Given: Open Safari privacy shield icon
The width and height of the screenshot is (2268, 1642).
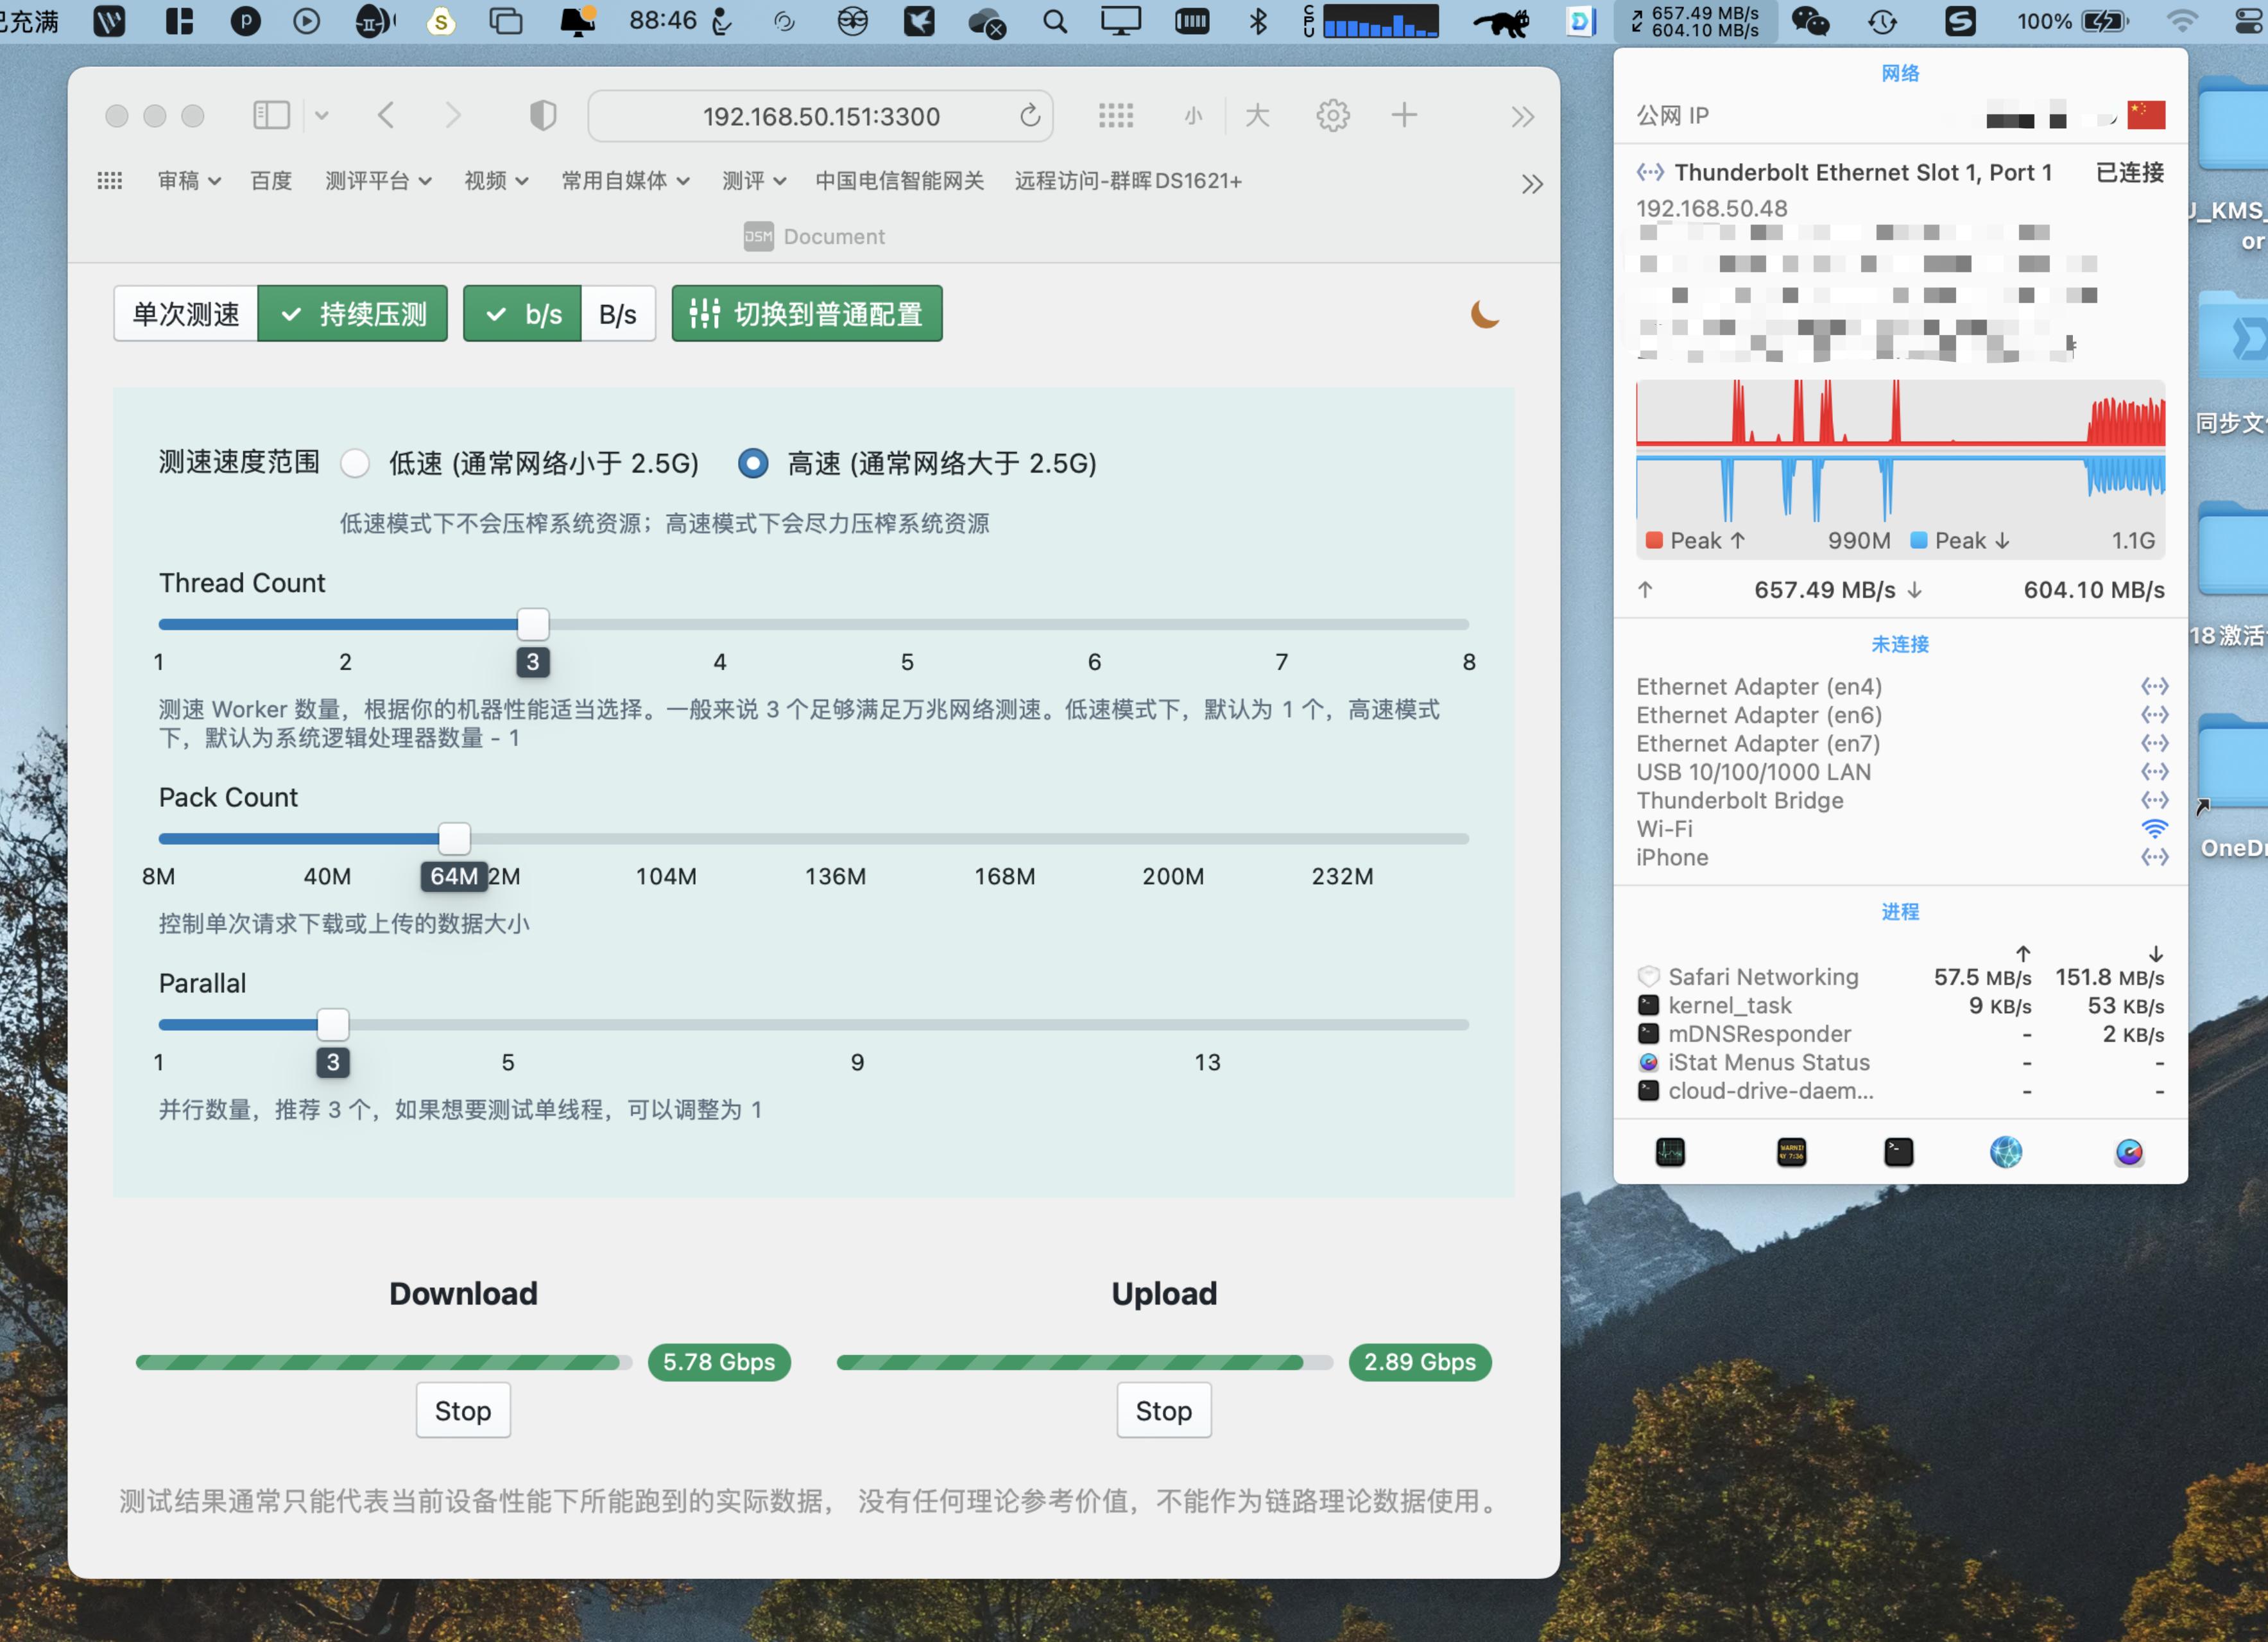Looking at the screenshot, I should (x=543, y=116).
